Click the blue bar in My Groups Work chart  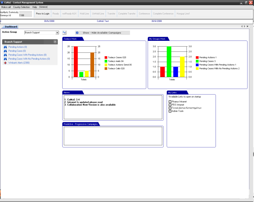tap(176, 72)
